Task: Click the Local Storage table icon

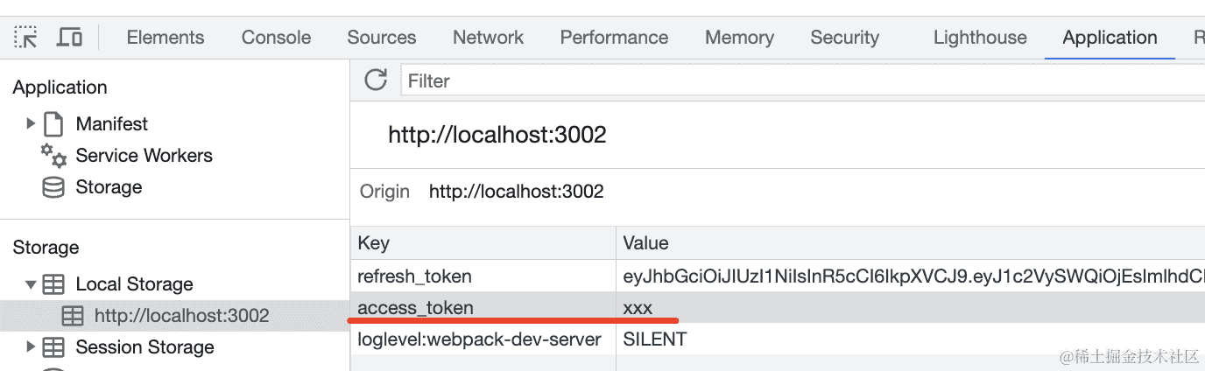Action: (x=54, y=284)
